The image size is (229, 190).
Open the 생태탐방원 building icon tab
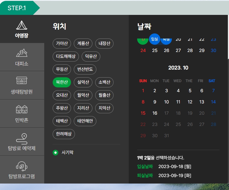22,85
